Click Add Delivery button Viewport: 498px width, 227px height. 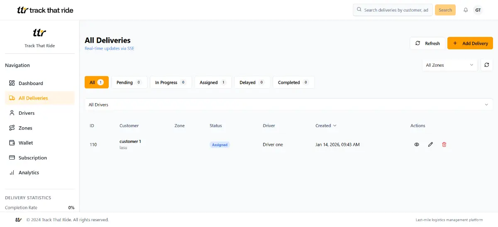click(x=470, y=43)
